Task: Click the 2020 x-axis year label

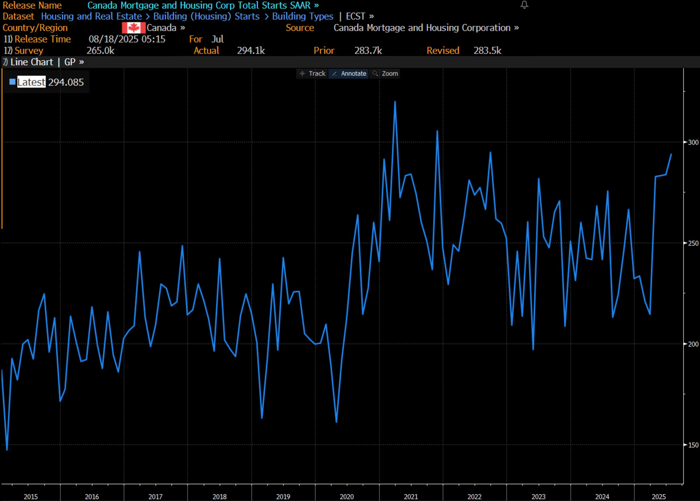Action: coord(347,496)
